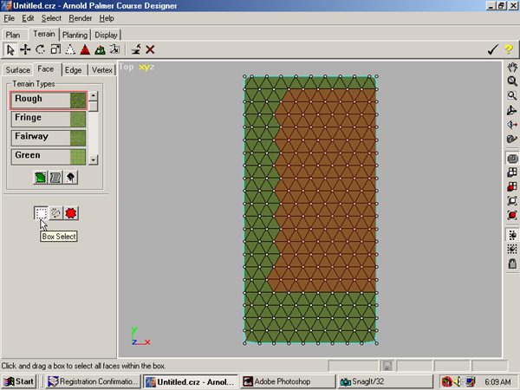The image size is (520, 390).
Task: Open the Surface sub-tab
Action: [18, 70]
